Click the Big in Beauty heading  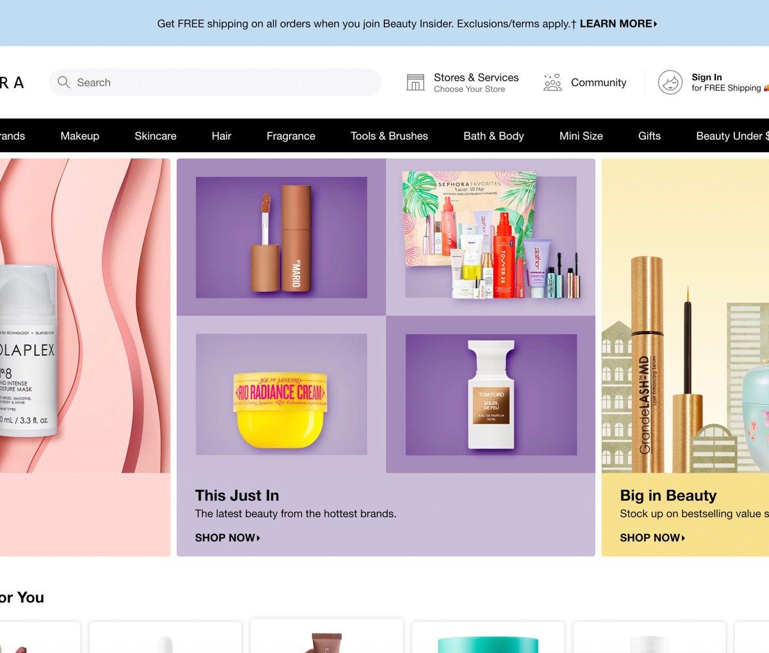[668, 495]
